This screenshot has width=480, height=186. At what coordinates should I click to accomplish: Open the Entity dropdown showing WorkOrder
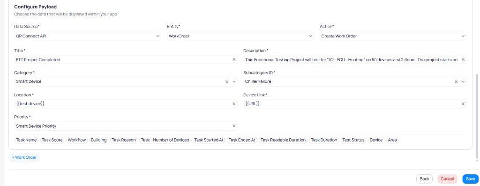tap(240, 36)
